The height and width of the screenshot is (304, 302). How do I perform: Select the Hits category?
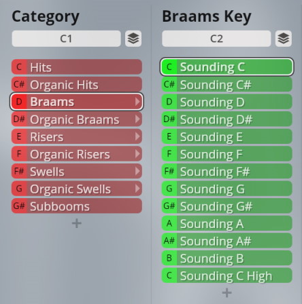pos(77,67)
